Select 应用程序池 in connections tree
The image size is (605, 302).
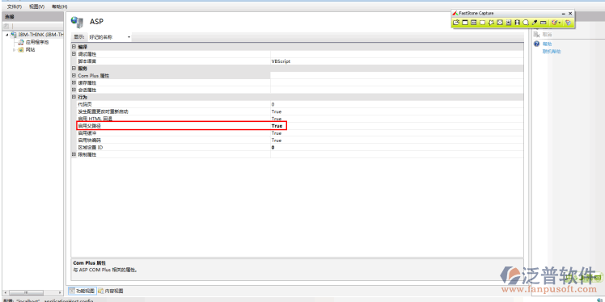coord(37,42)
